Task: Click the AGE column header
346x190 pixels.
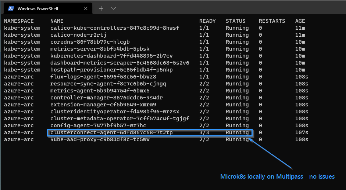Action: pos(300,21)
